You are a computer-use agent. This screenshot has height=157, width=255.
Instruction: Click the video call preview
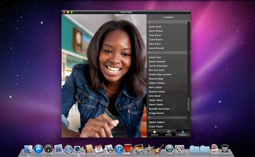point(104,76)
